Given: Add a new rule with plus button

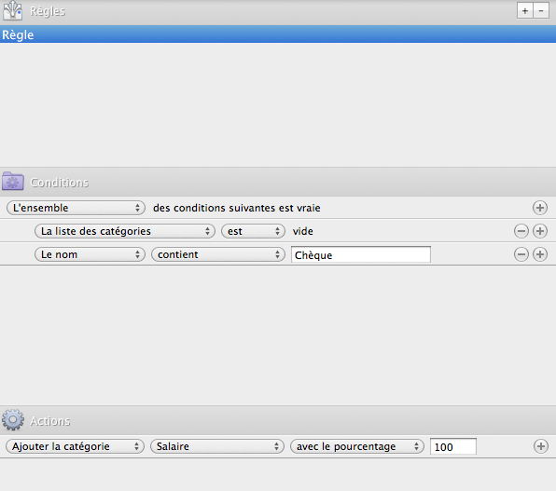Looking at the screenshot, I should click(x=525, y=11).
